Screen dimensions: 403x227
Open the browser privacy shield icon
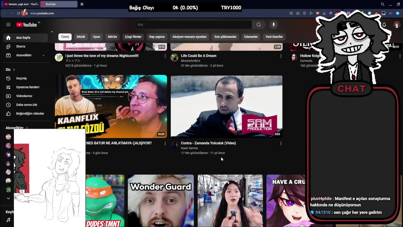pyautogui.click(x=304, y=13)
